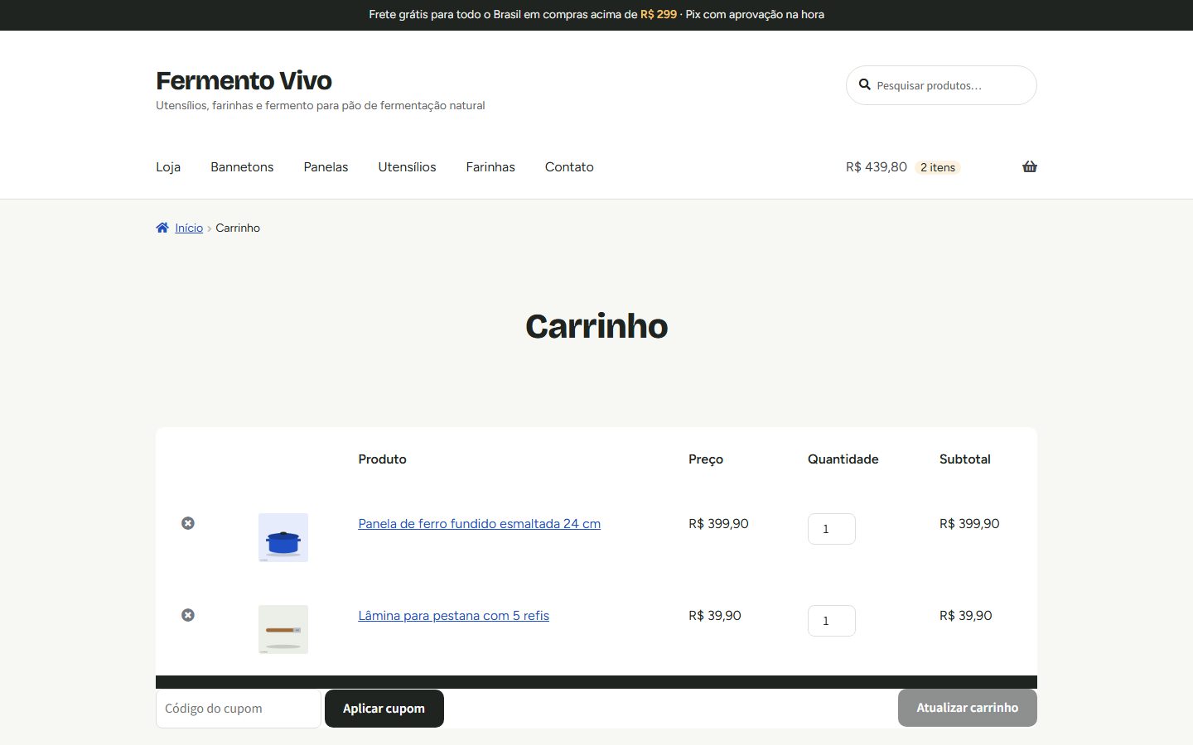Remove Lâmina para pestana from cart
The width and height of the screenshot is (1193, 745).
[x=188, y=615]
